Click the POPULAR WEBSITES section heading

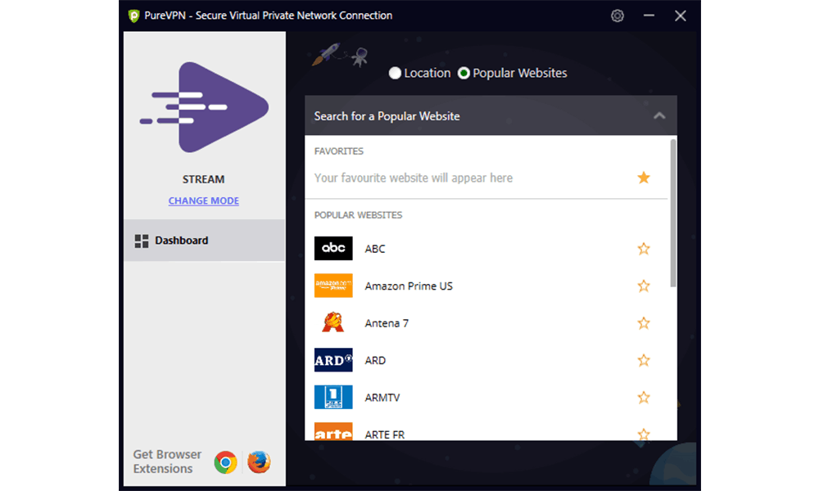359,215
